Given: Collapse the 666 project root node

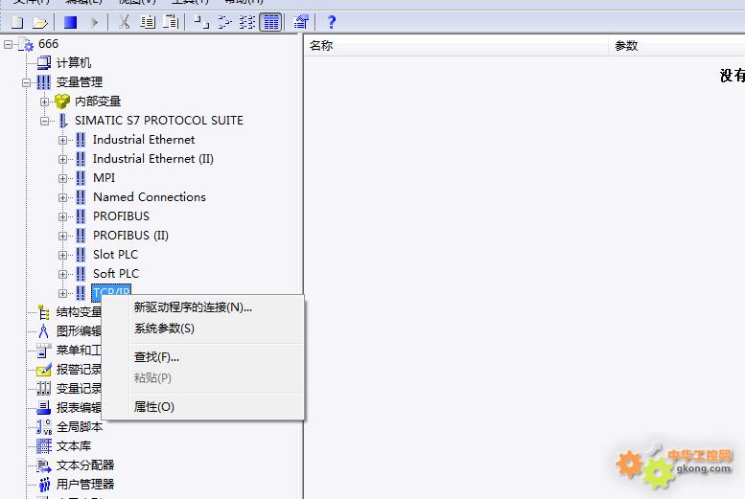Looking at the screenshot, I should [x=8, y=45].
